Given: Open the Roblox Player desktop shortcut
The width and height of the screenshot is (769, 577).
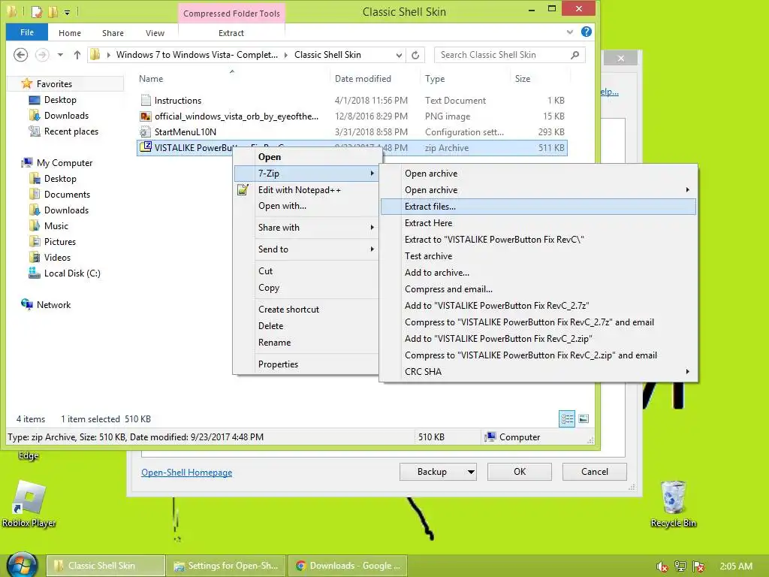Looking at the screenshot, I should pos(29,504).
